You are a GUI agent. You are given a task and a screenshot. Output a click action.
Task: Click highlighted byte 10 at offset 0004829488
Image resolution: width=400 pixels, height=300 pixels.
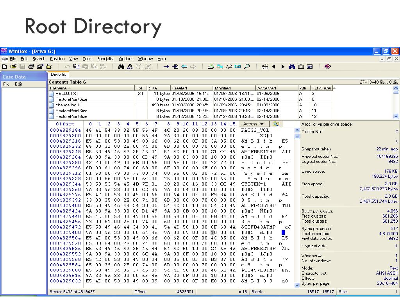pos(214,232)
